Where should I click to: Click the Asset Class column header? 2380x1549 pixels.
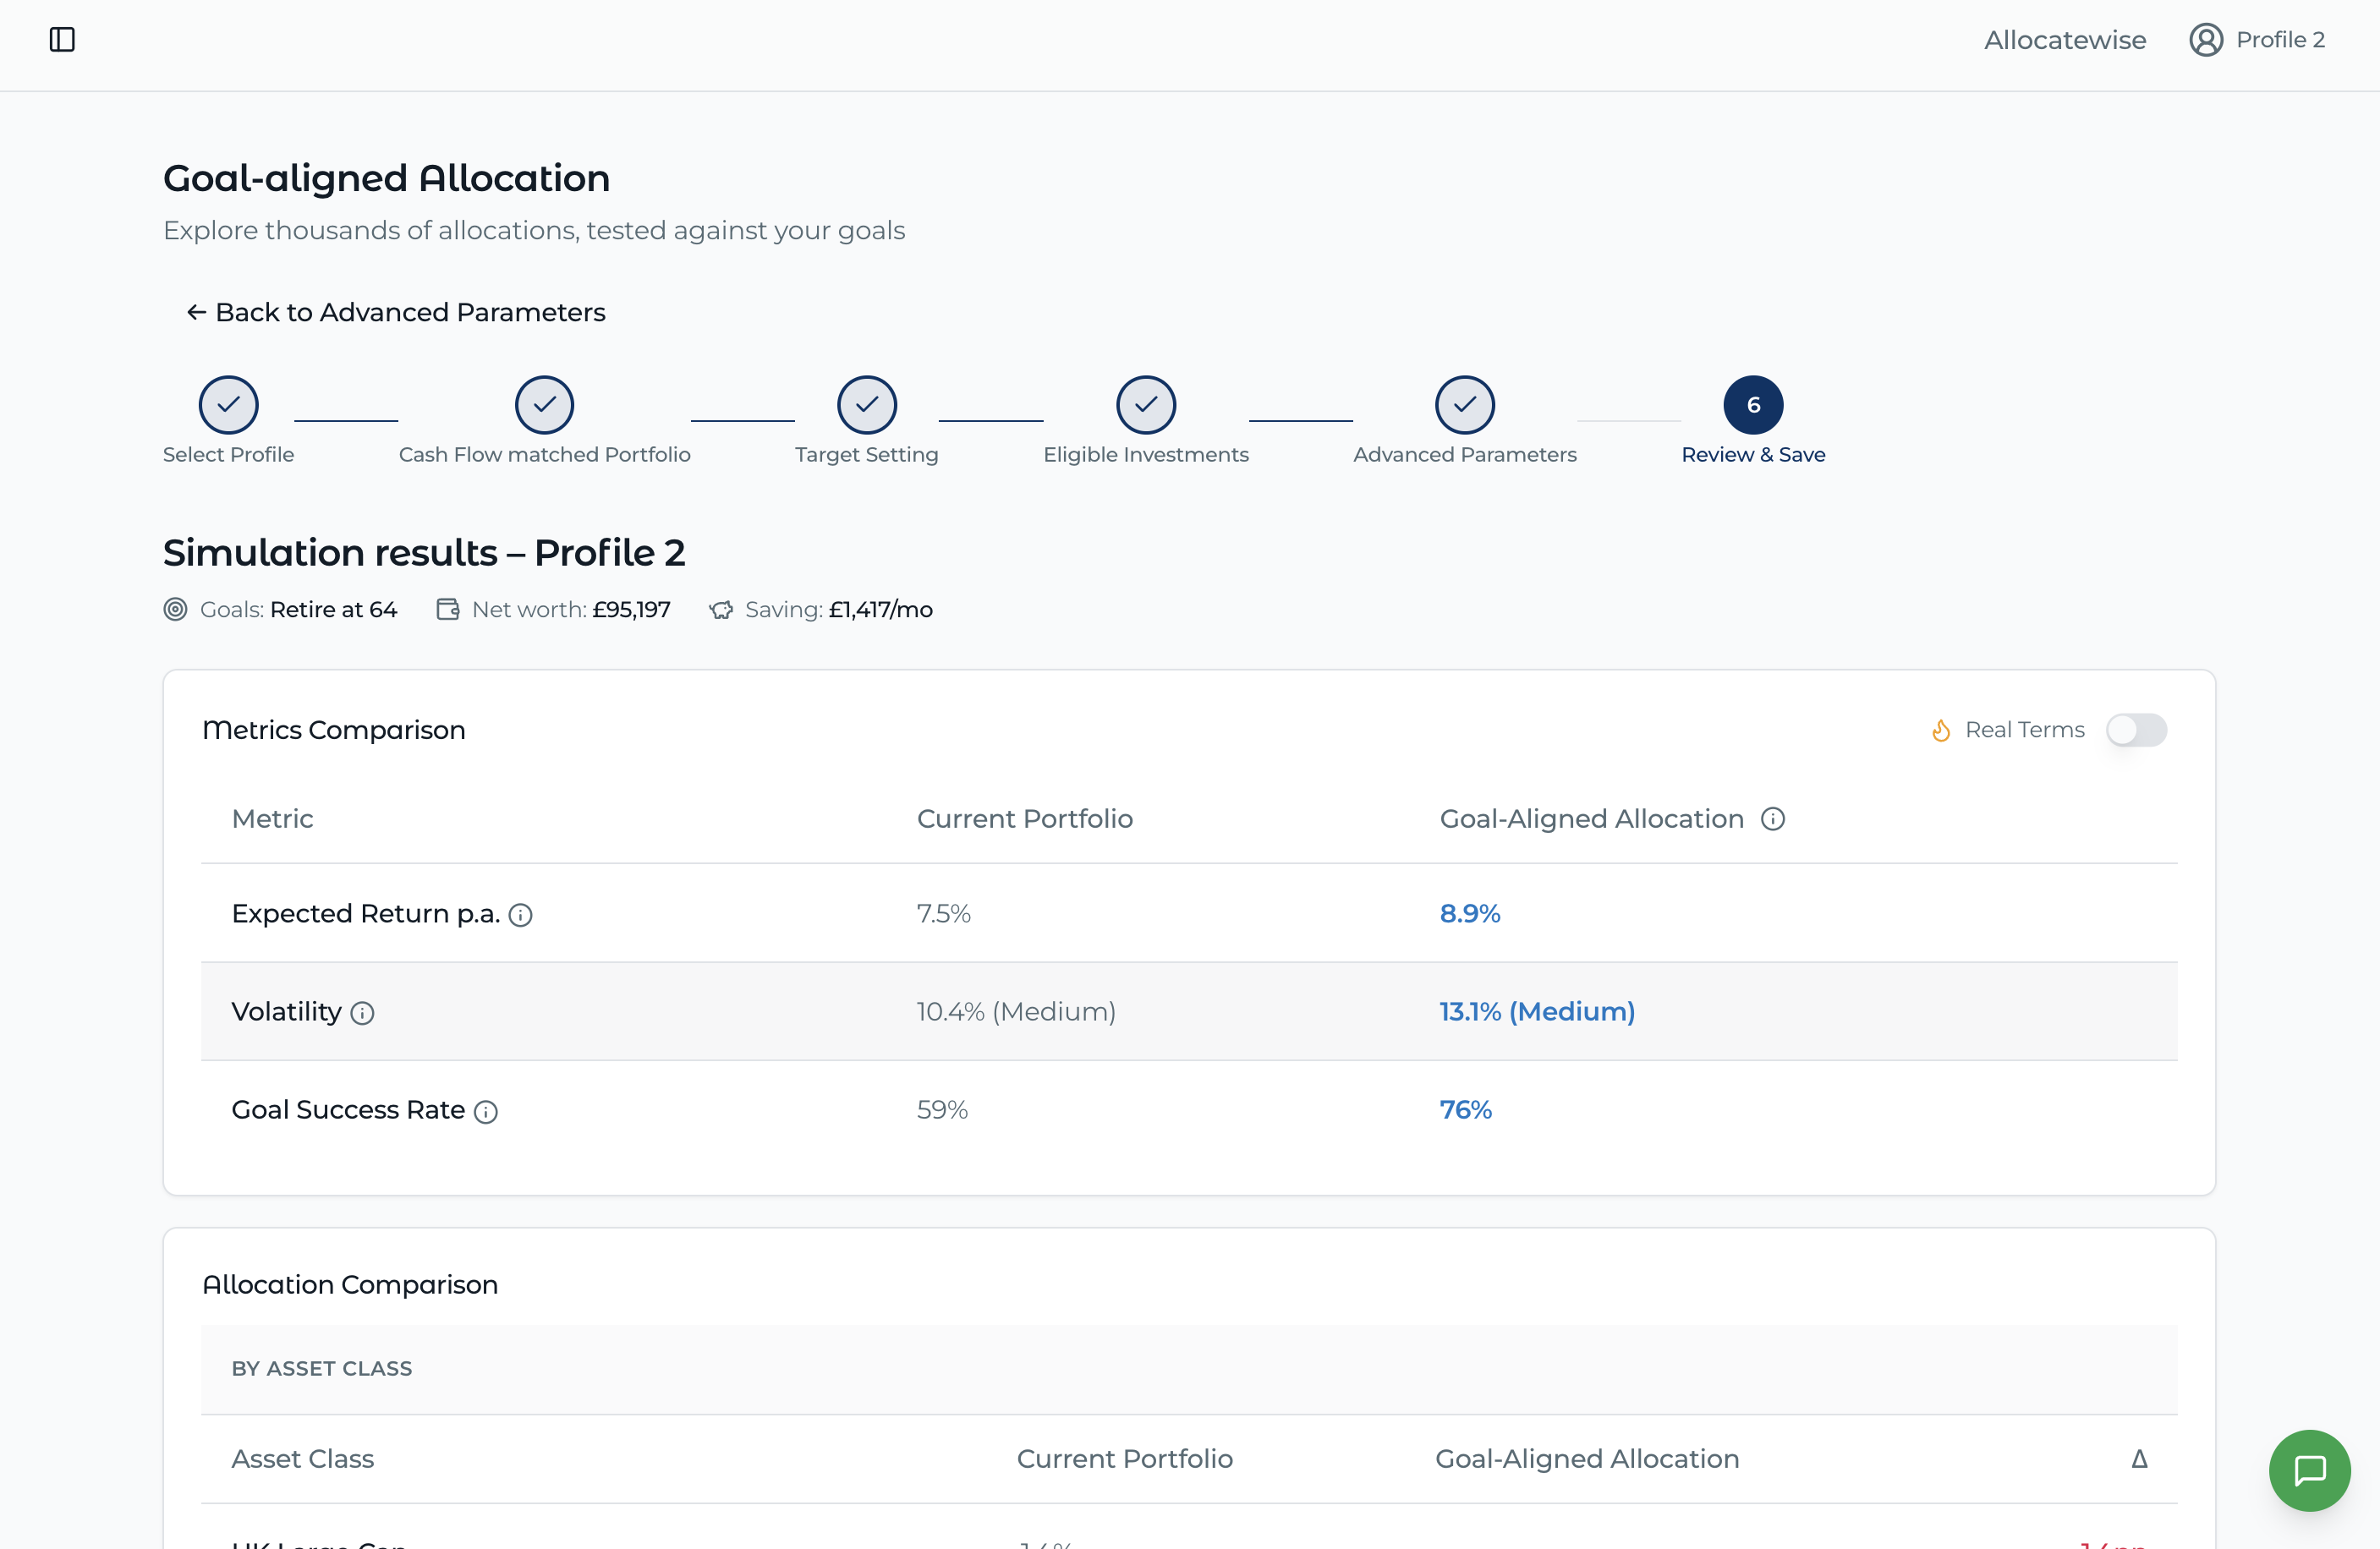click(x=303, y=1459)
